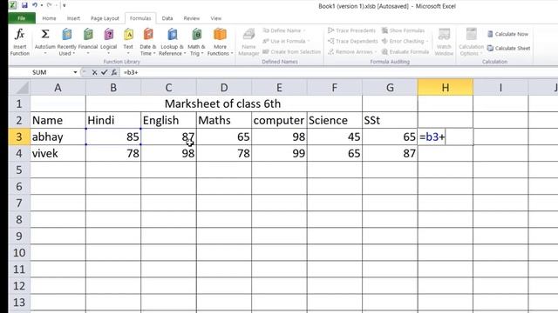Open the Financial functions library
Viewport: 558px width, 313px height.
coord(88,42)
